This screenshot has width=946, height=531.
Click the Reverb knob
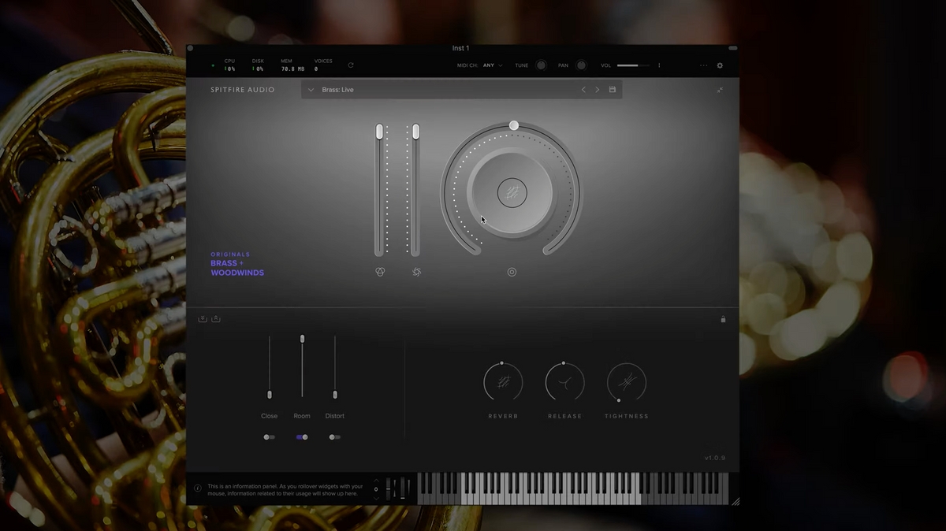[x=503, y=382]
